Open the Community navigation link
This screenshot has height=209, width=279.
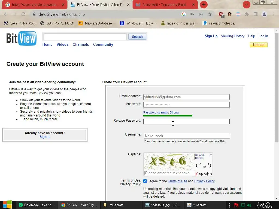coord(103,44)
